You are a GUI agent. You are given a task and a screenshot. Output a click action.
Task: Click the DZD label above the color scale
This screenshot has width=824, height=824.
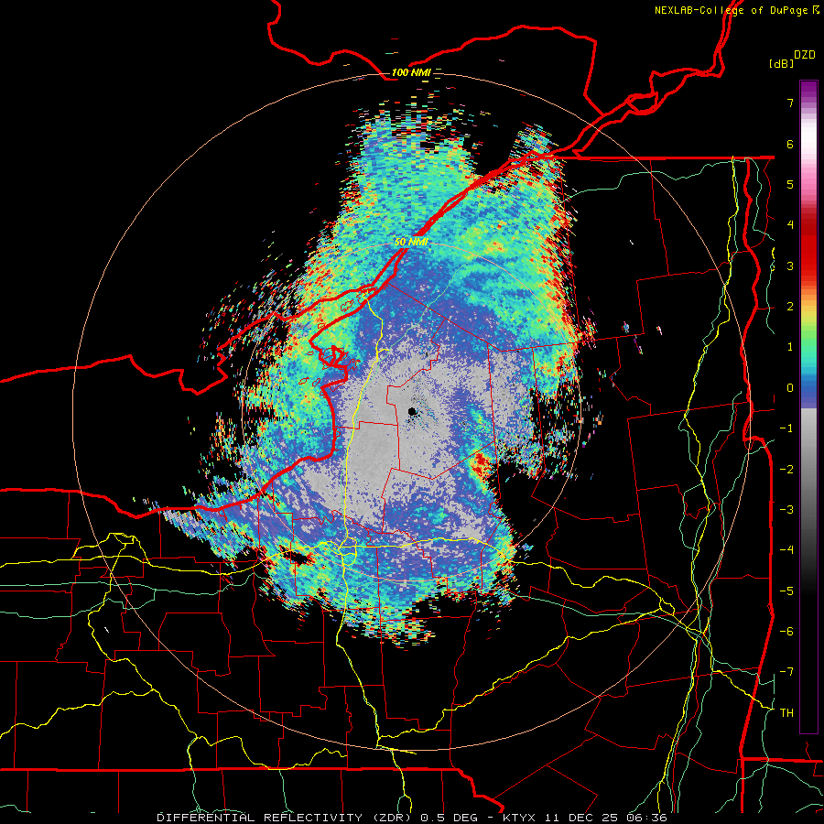click(x=805, y=55)
